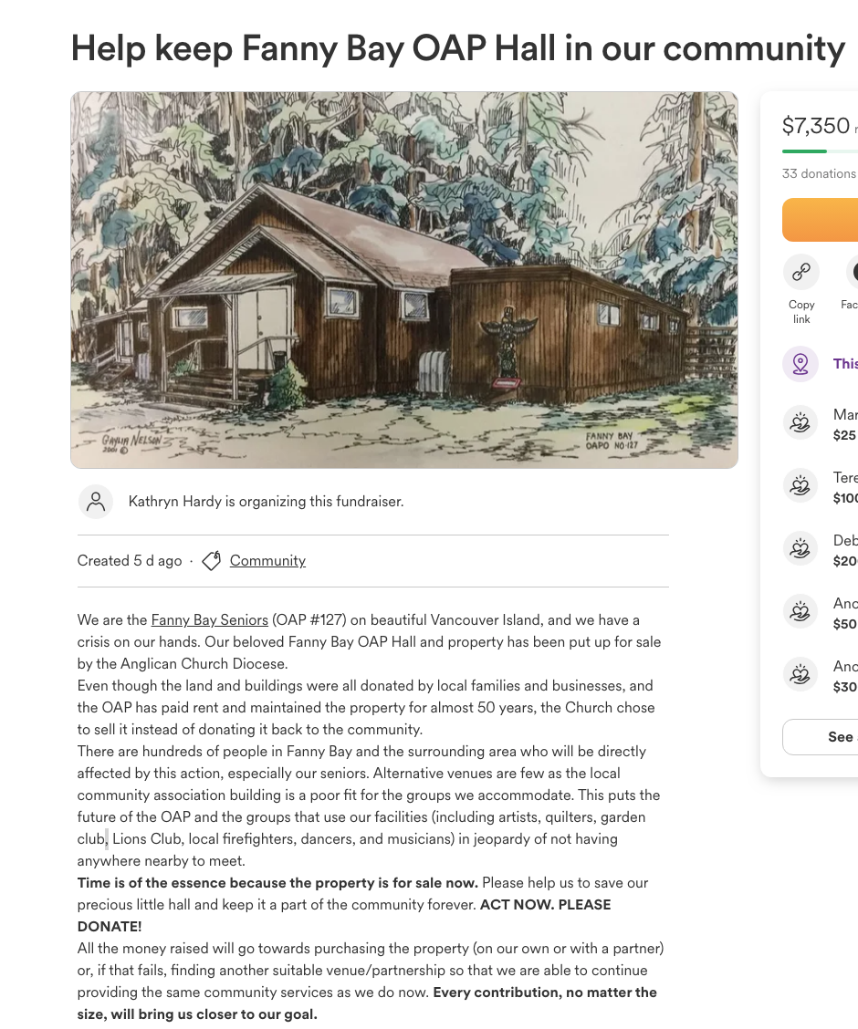Click the tag icon before Community
858x1029 pixels.
point(211,561)
